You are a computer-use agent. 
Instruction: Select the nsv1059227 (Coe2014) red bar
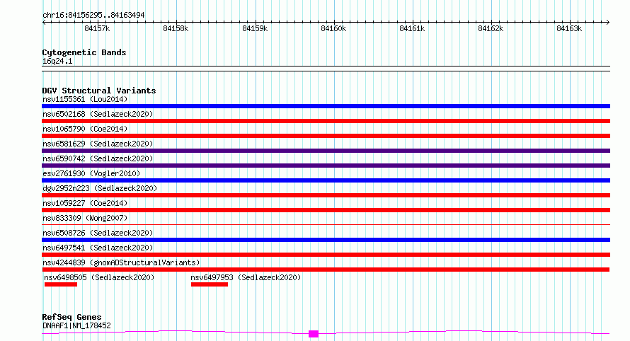point(326,210)
